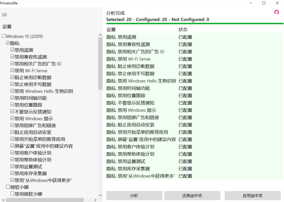Uncheck 阻止应用自动安装 checkbox
The image size is (284, 202).
tap(12, 132)
